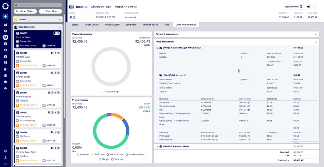The height and width of the screenshot is (167, 324).
Task: Toggle the Margin legend item
Action: 104,159
